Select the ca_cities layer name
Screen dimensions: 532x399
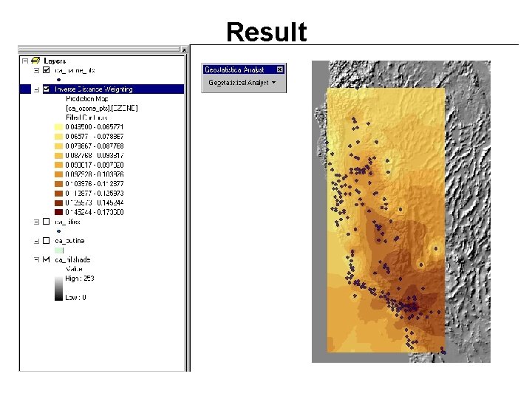click(67, 222)
